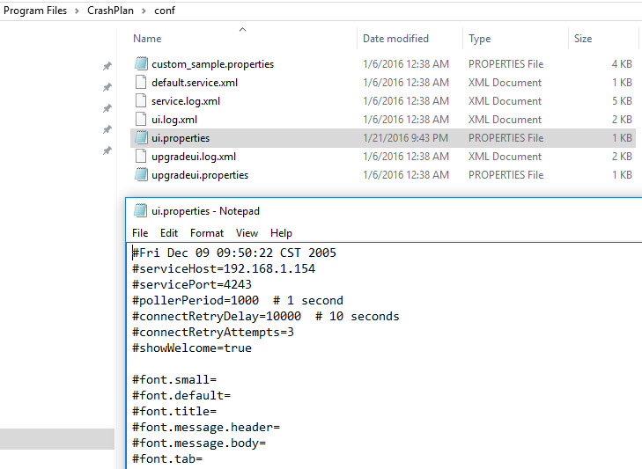Image resolution: width=642 pixels, height=469 pixels.
Task: Click the default.service.xml file icon
Action: [140, 82]
